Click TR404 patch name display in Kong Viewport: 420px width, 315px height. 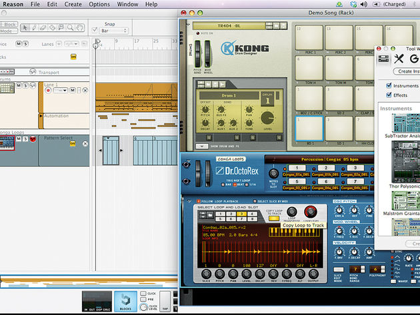pos(229,26)
